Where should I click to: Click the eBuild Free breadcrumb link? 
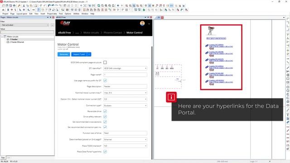[64, 33]
